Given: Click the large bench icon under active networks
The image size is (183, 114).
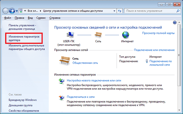Looking at the screenshot, I should click(x=64, y=61).
